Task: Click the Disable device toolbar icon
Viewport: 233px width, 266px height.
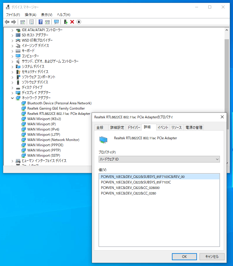Action: pos(79,22)
